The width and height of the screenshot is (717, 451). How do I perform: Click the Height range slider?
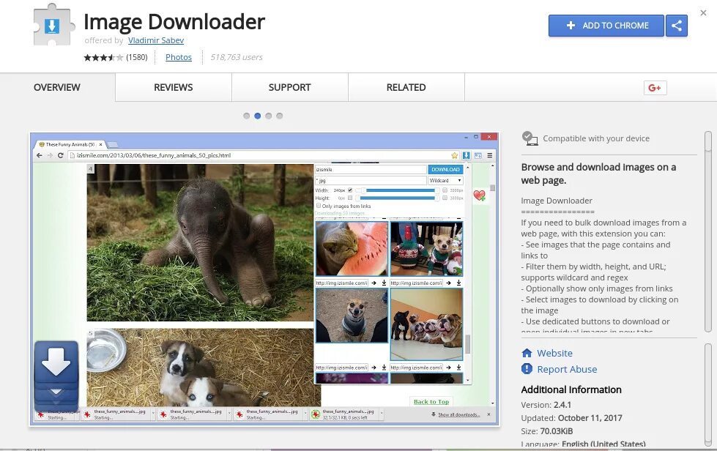[x=398, y=198]
